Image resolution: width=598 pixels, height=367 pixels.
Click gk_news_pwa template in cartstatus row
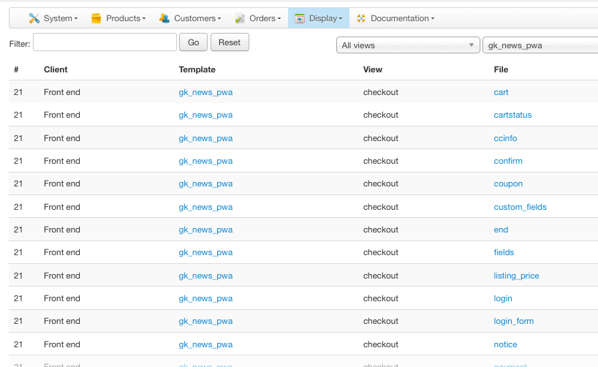(205, 115)
